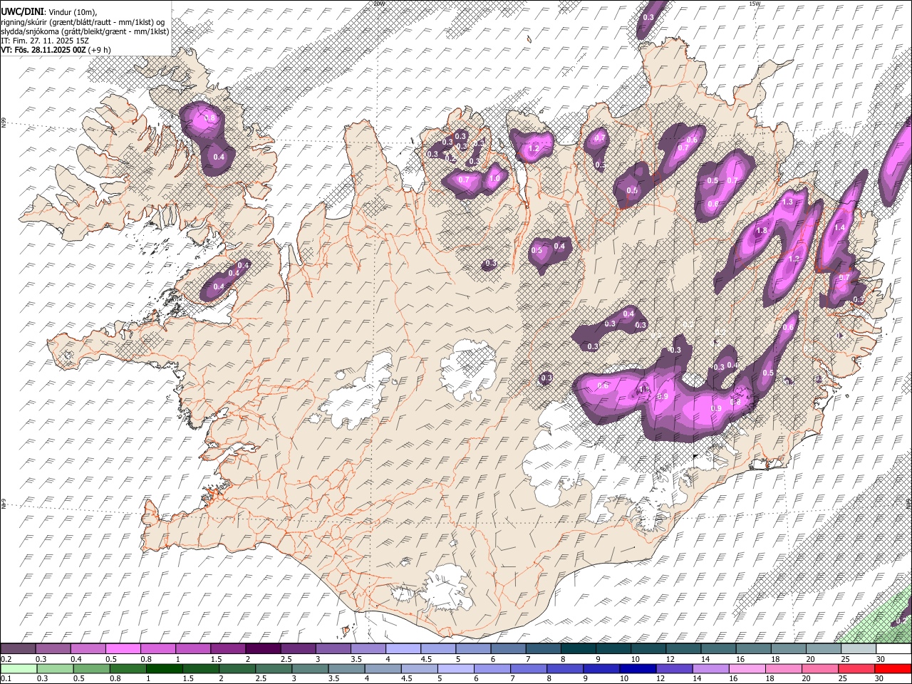Click the 'Vindur (10m)' description text
This screenshot has height=684, width=912.
pyautogui.click(x=73, y=12)
